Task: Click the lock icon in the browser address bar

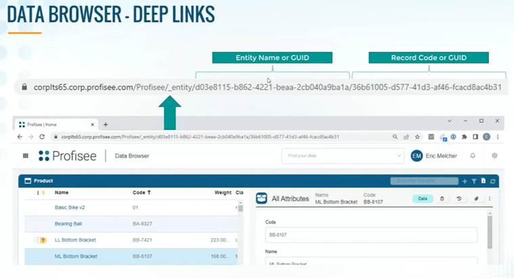Action: tap(56, 137)
